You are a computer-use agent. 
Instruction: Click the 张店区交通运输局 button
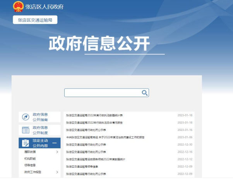tap(35, 20)
